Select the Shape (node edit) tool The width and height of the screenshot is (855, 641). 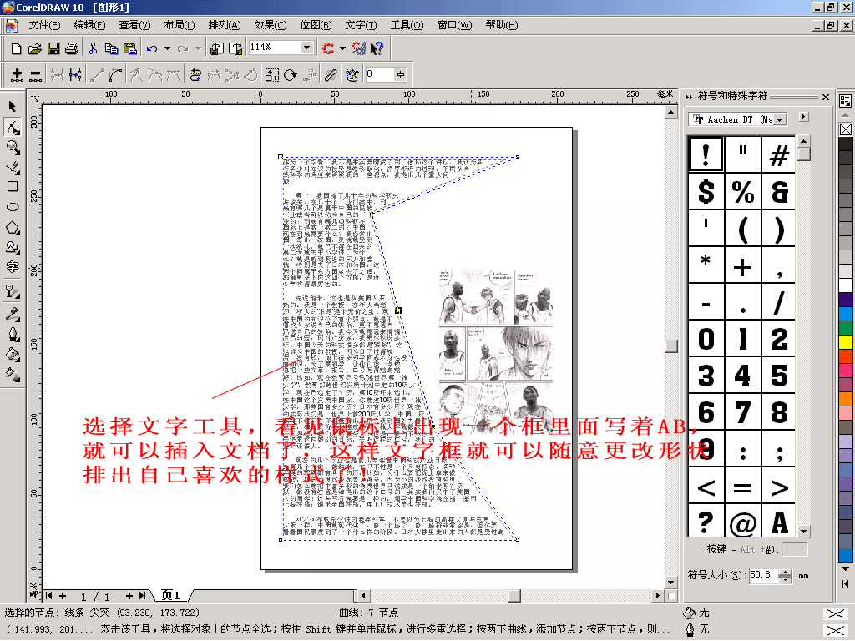(13, 128)
